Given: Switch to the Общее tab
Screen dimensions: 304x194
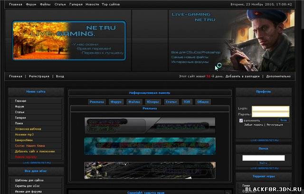Looking at the screenshot, I should (203, 102).
